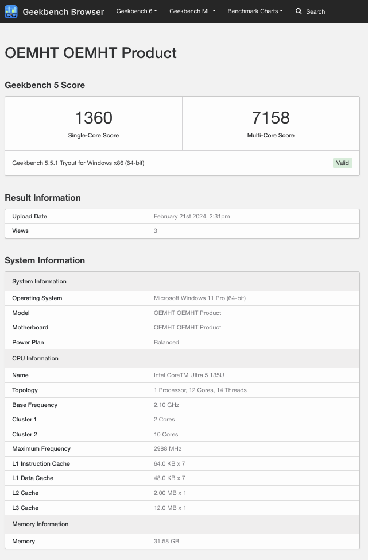
Task: Open the Benchmark Charts dropdown
Action: (255, 11)
